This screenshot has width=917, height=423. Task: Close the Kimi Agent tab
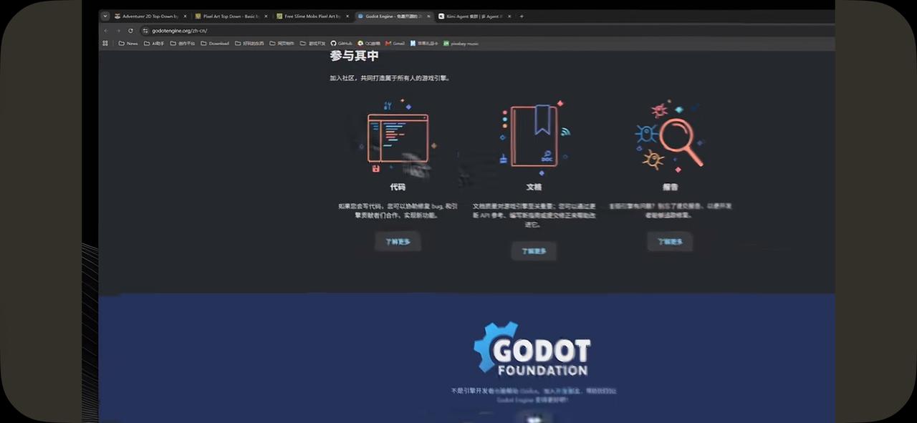pyautogui.click(x=509, y=16)
